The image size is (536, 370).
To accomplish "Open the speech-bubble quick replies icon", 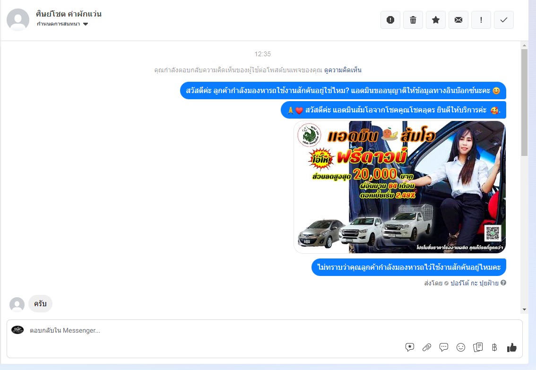I will (444, 347).
